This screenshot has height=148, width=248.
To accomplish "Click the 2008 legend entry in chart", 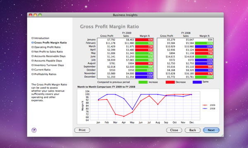I will (x=209, y=109).
